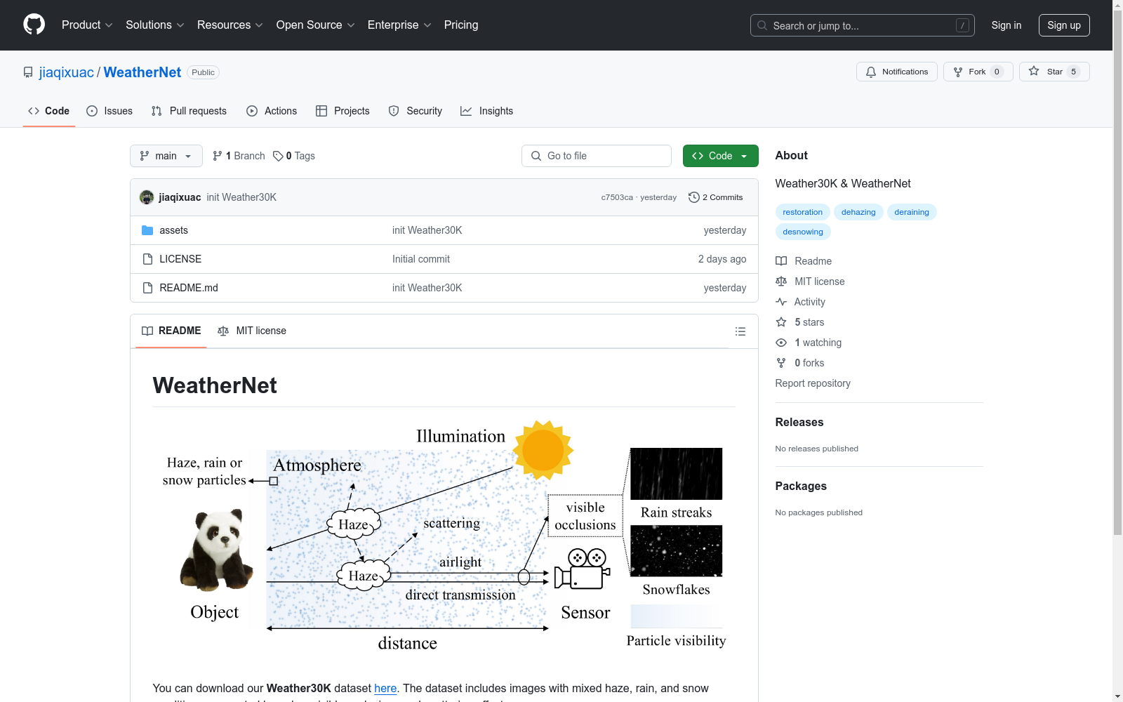Open the main branch selector dropdown
Image resolution: width=1123 pixels, height=702 pixels.
[166, 156]
